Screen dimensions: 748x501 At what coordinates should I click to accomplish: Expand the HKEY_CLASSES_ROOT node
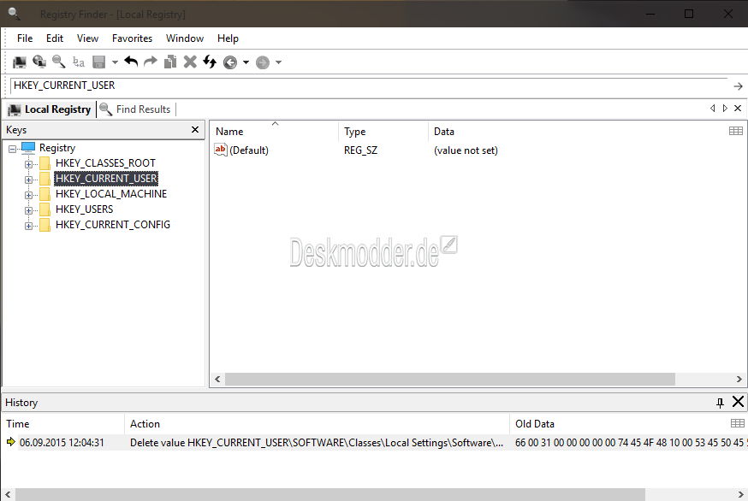click(x=28, y=164)
